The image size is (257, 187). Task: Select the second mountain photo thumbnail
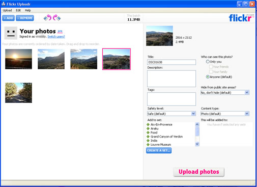pyautogui.click(x=51, y=59)
